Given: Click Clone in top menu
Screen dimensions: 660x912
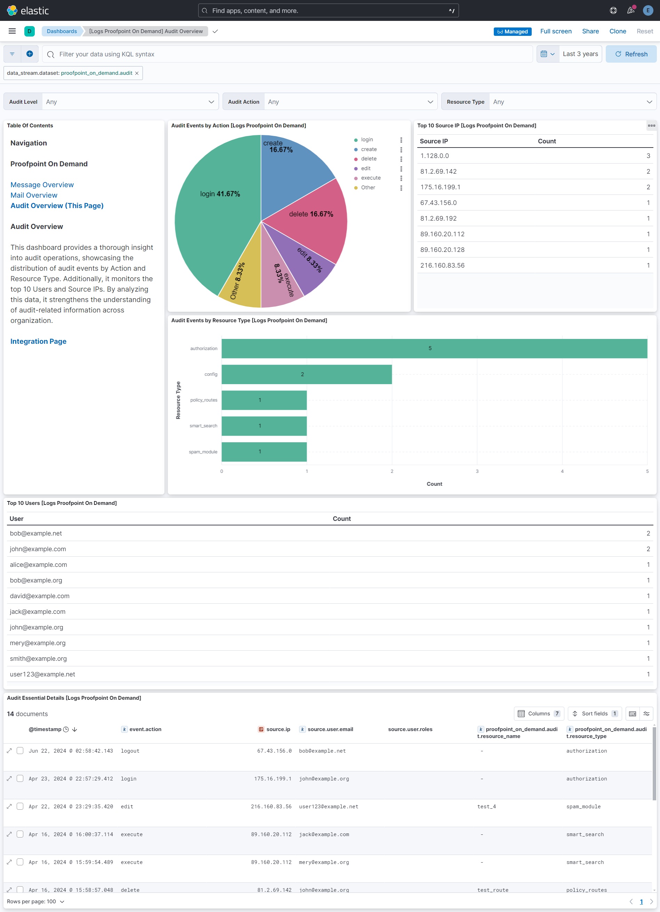Looking at the screenshot, I should click(617, 31).
